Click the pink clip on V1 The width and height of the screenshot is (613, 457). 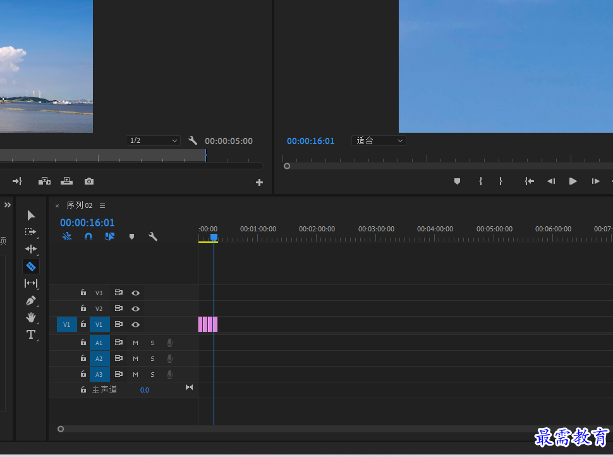coord(208,324)
